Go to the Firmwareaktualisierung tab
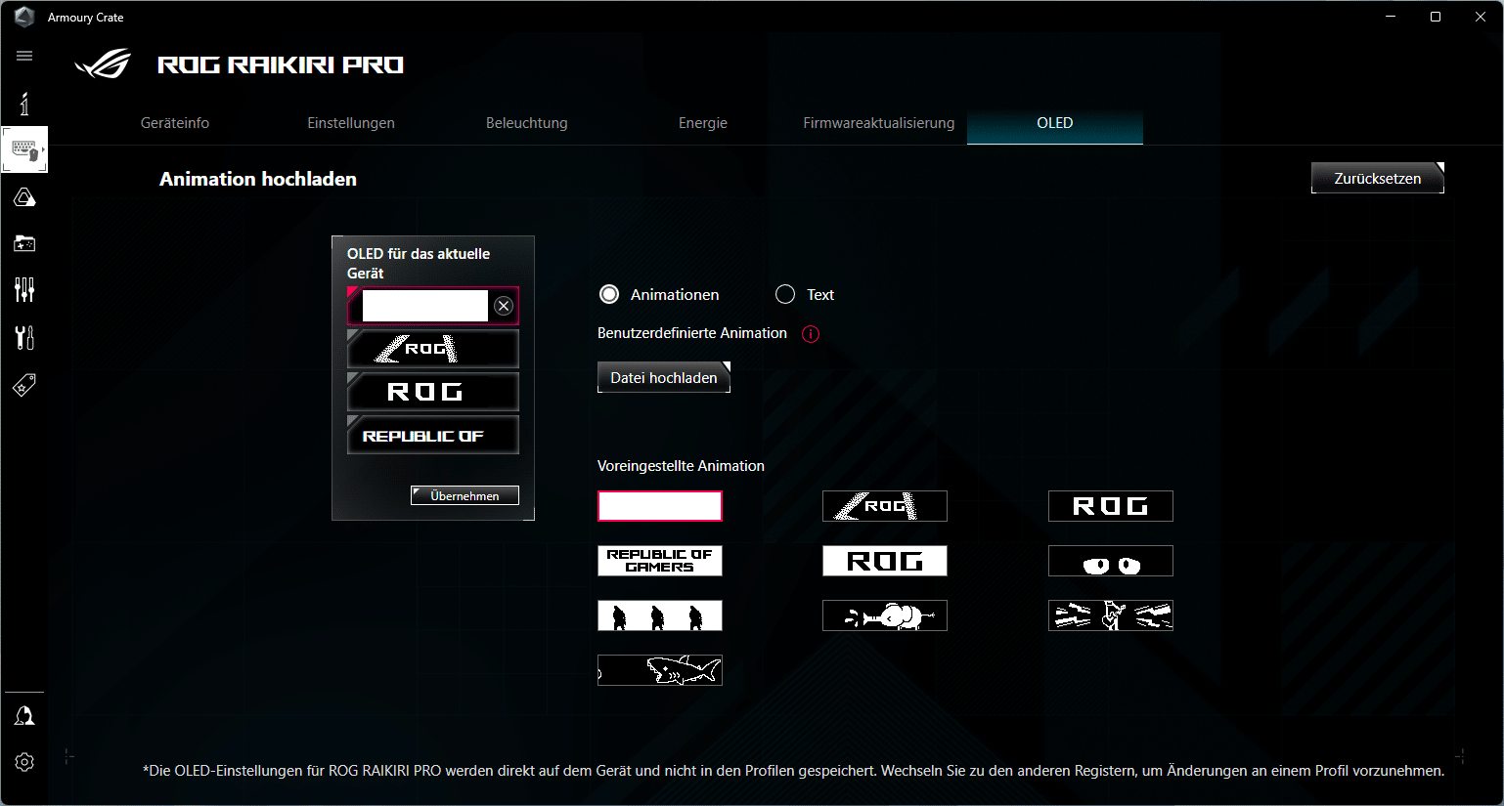 [x=878, y=123]
